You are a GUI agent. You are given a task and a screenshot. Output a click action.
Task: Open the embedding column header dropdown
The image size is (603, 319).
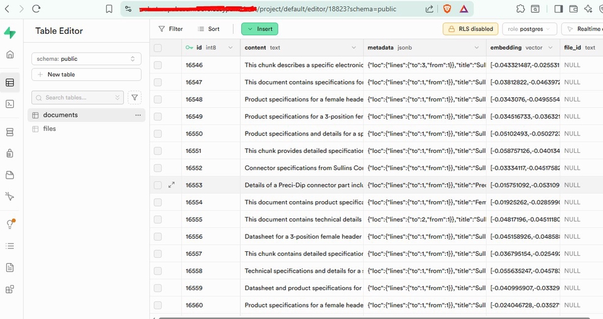(550, 48)
